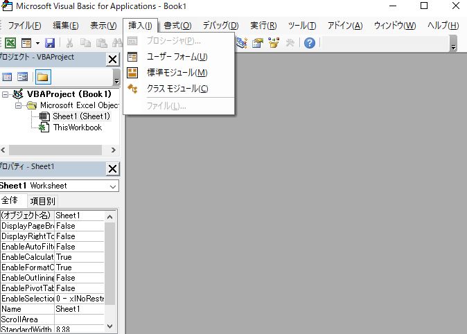The height and width of the screenshot is (334, 467).
Task: Click the Insert UserForm toolbar icon
Action: [26, 43]
